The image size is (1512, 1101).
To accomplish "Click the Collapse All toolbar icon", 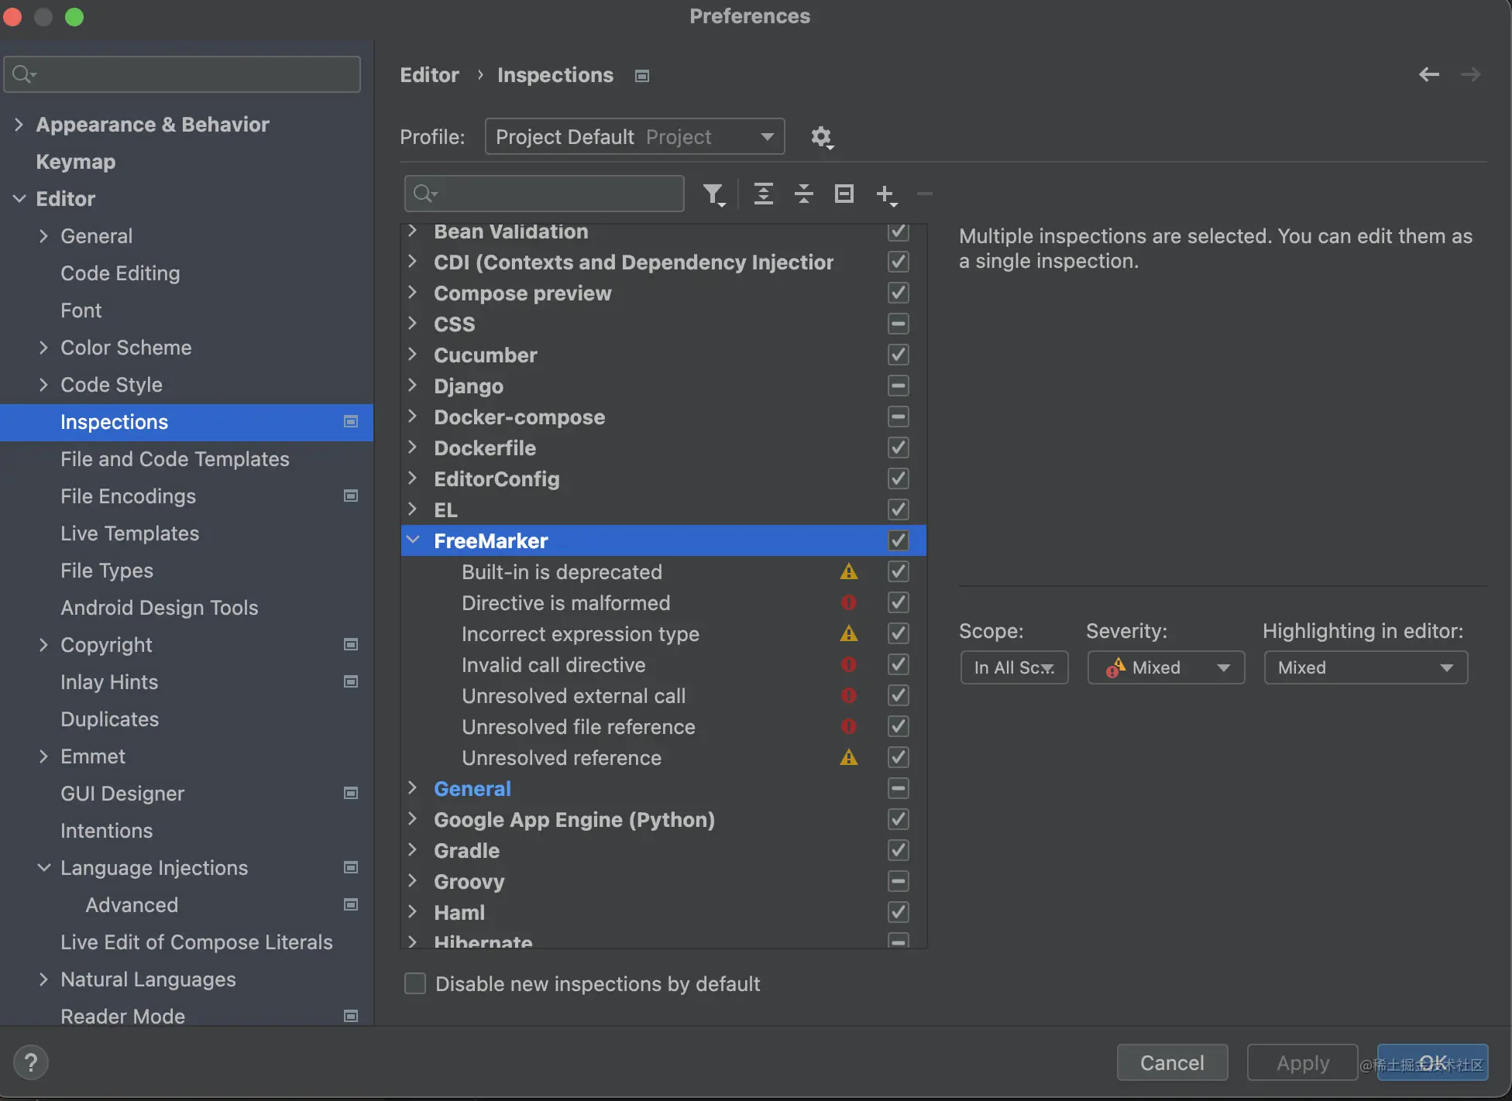I will (x=804, y=194).
